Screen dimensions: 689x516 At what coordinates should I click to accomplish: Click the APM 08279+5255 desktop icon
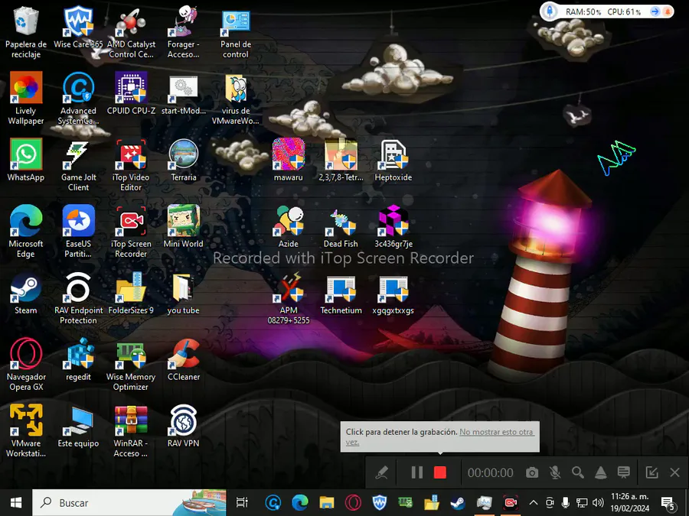click(x=289, y=298)
